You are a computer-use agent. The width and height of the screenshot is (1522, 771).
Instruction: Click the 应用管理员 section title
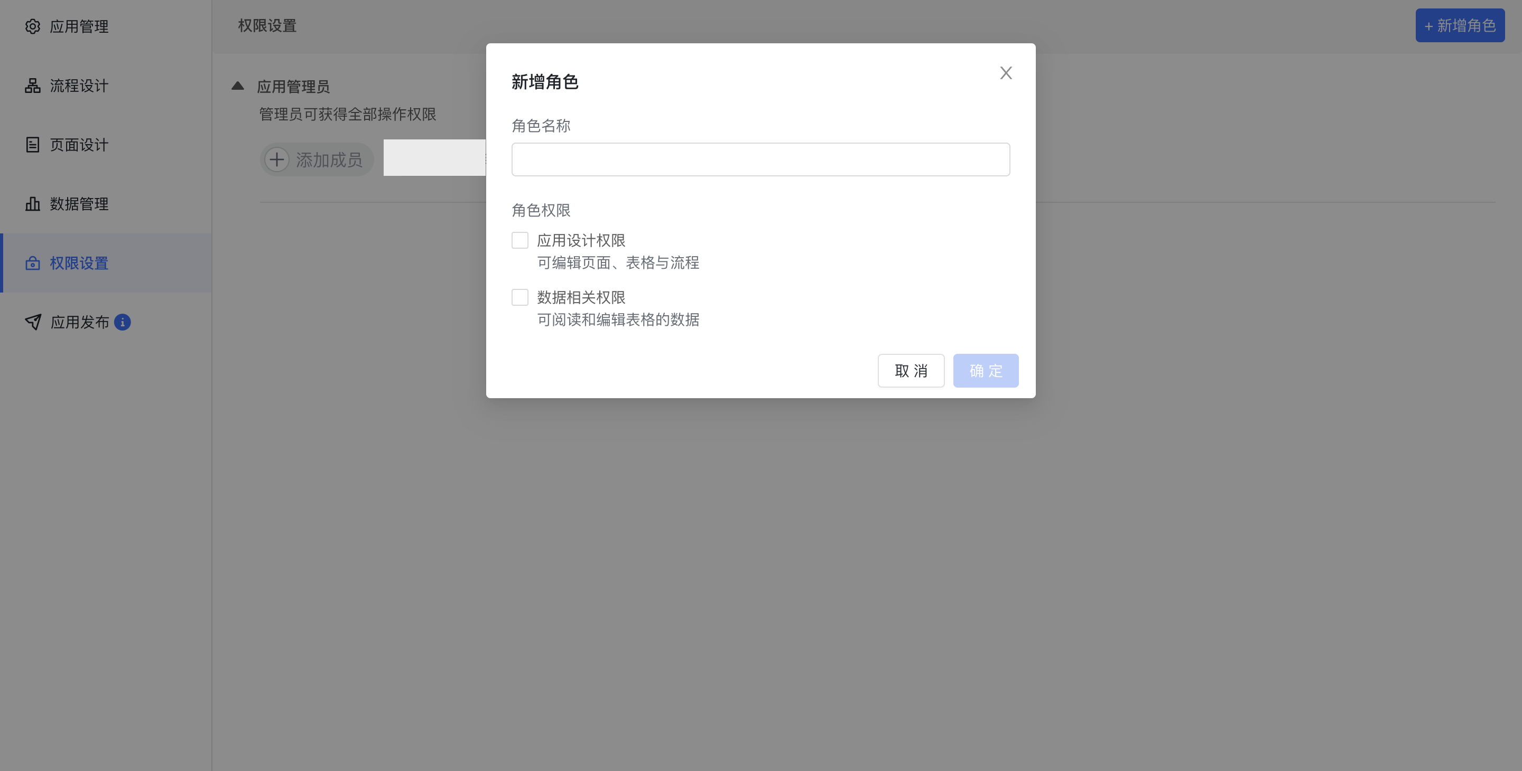(x=293, y=87)
